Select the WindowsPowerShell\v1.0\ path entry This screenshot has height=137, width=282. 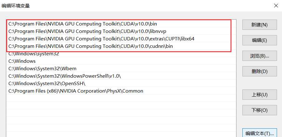pos(65,76)
